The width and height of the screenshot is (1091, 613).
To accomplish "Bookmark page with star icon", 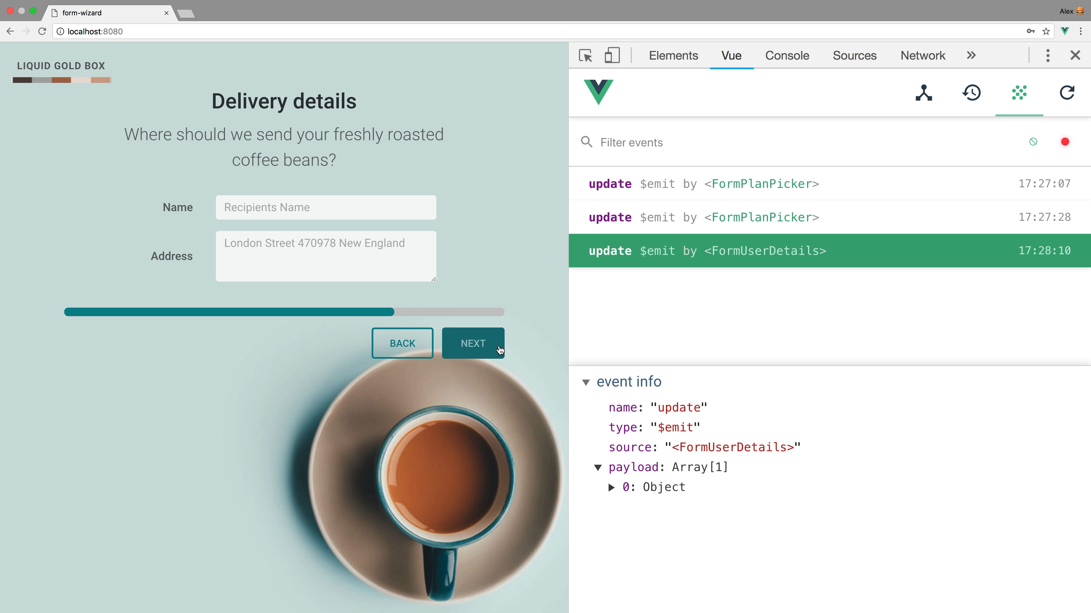I will (x=1046, y=31).
